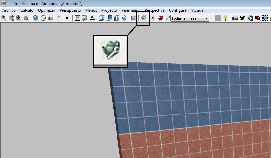This screenshot has width=271, height=158.
Task: Click the blue globe orbit icon
Action: tap(35, 18)
